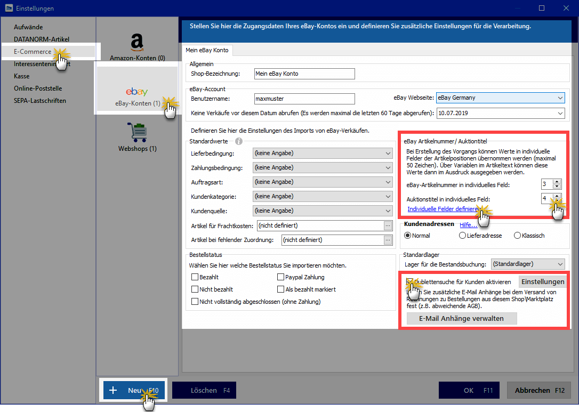Image resolution: width=579 pixels, height=412 pixels.
Task: Click the Artikel bei fehlender Zuordnung field
Action: tap(333, 240)
